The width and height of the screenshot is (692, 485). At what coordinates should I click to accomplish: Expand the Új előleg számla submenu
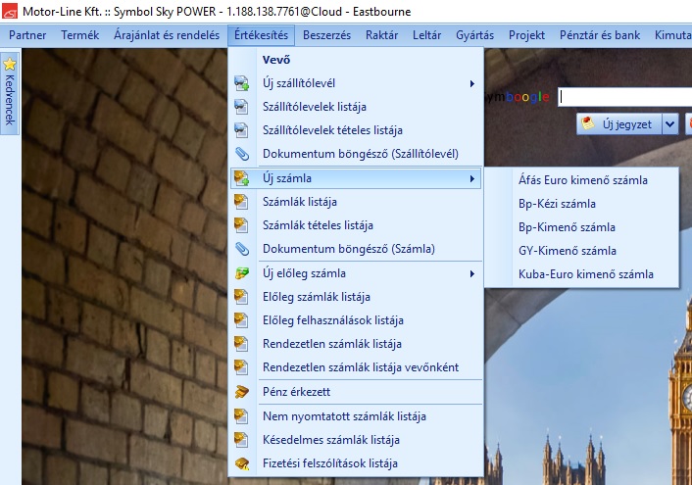pos(472,273)
